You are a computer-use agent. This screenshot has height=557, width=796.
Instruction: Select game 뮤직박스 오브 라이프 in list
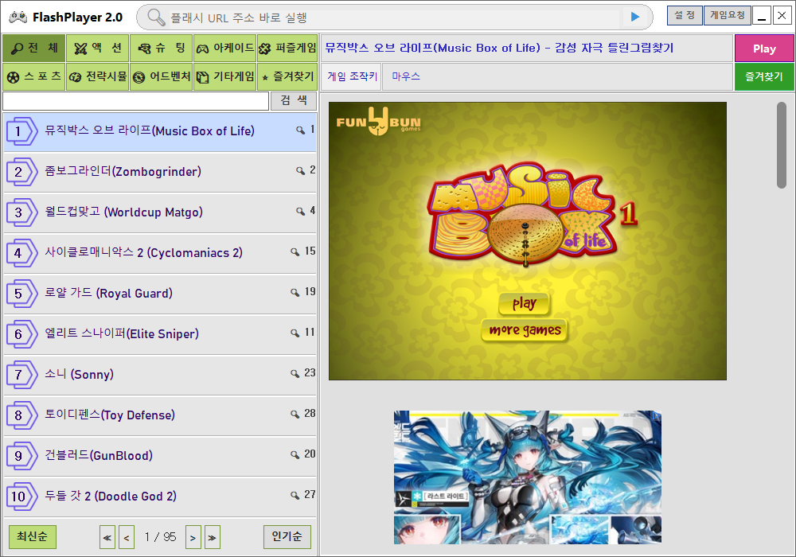coord(160,131)
